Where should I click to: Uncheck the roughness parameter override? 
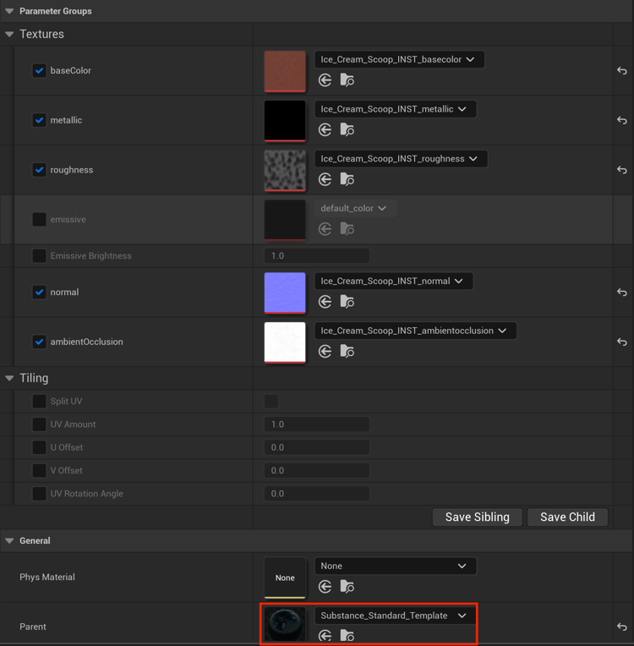pos(39,170)
